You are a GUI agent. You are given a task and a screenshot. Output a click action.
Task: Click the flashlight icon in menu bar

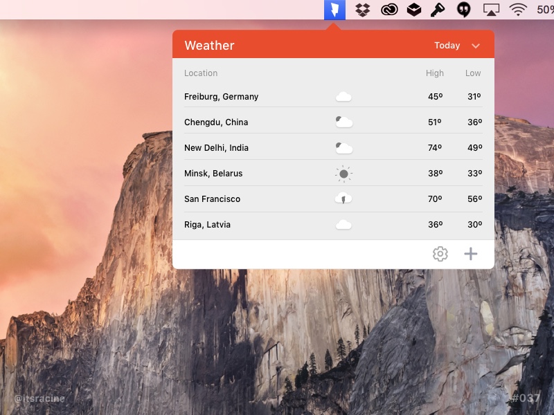click(x=438, y=10)
